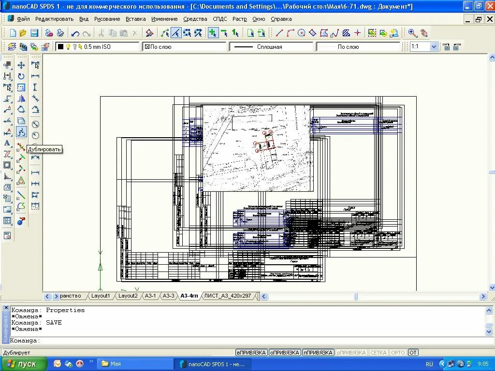Open the Мая folder taskbar button
The width and height of the screenshot is (495, 371).
point(135,364)
